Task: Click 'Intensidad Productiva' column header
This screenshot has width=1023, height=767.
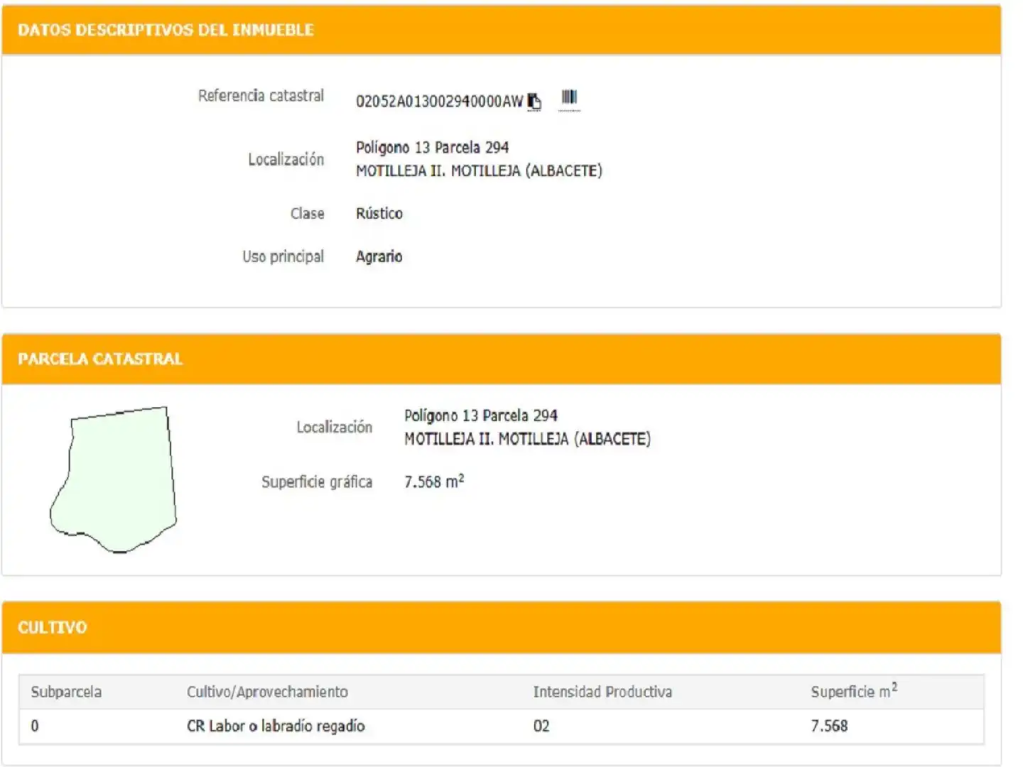Action: click(x=602, y=692)
